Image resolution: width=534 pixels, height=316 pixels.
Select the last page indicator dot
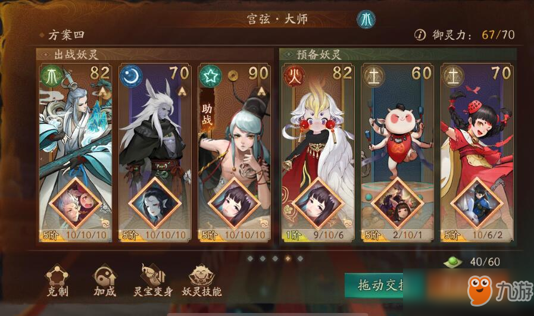(x=300, y=259)
